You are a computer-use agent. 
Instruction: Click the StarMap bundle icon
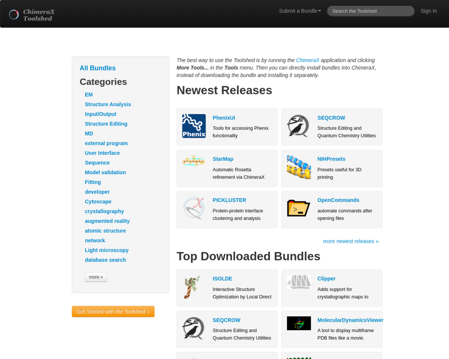(x=194, y=161)
